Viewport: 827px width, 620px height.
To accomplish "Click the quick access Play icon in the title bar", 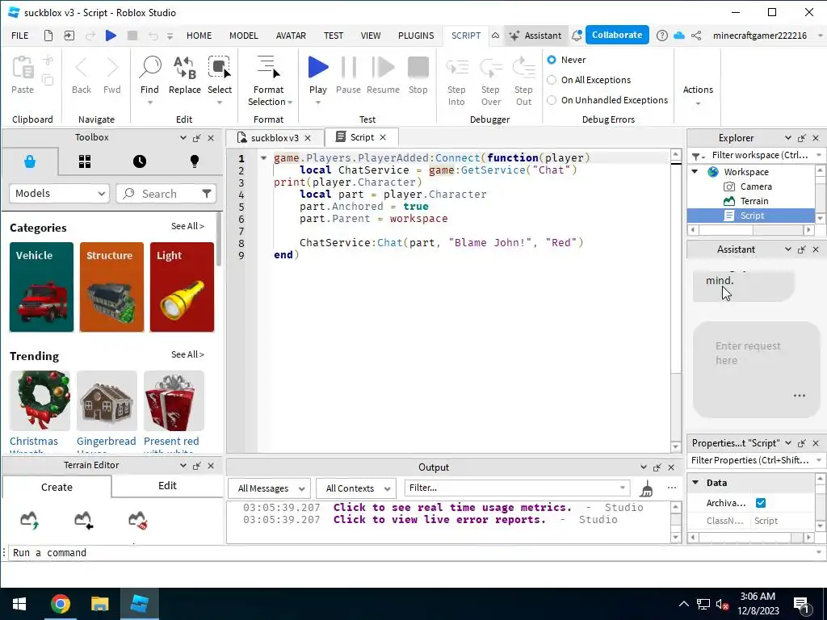I will tap(111, 36).
